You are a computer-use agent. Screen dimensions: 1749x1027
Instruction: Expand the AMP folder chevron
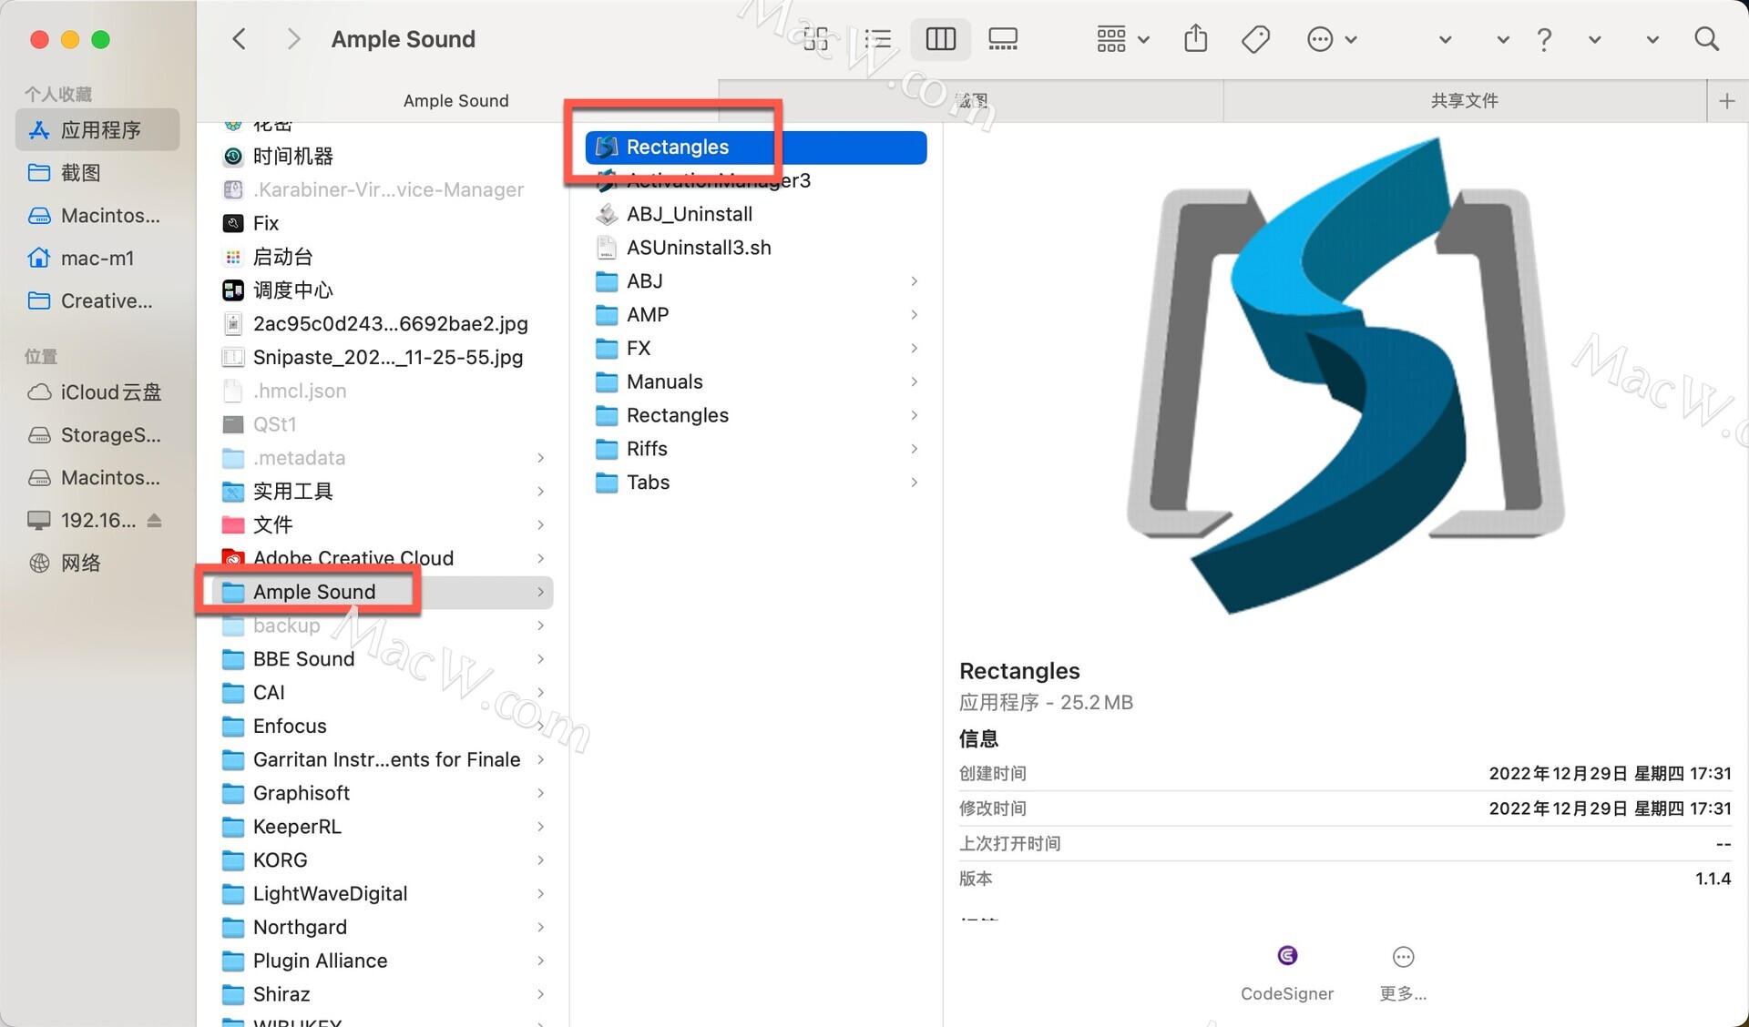click(x=914, y=315)
